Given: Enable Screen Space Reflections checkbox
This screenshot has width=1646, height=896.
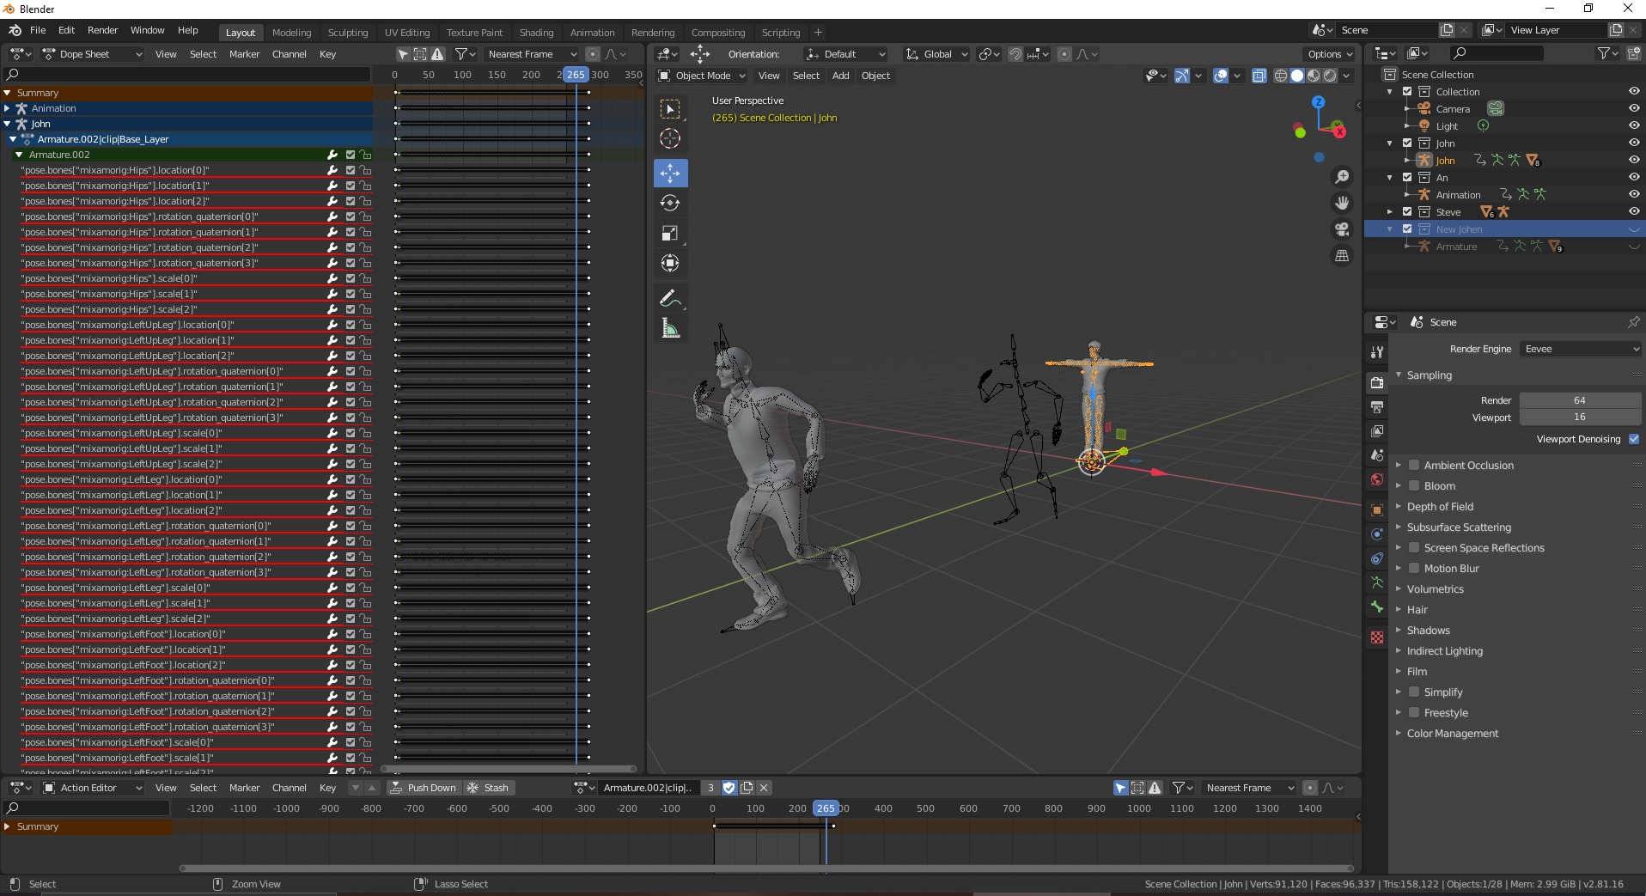Looking at the screenshot, I should [1414, 548].
